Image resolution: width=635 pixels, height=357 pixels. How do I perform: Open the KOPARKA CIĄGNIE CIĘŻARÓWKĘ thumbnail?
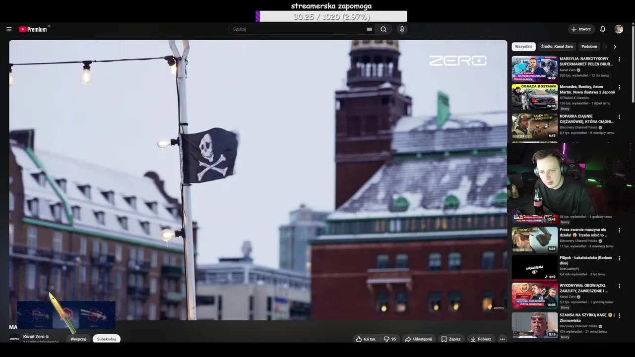[x=535, y=126]
